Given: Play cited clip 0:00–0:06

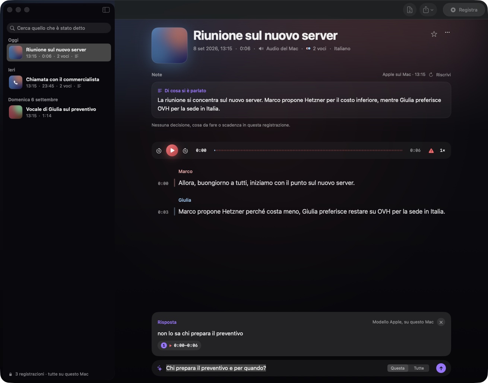Looking at the screenshot, I should pos(180,345).
